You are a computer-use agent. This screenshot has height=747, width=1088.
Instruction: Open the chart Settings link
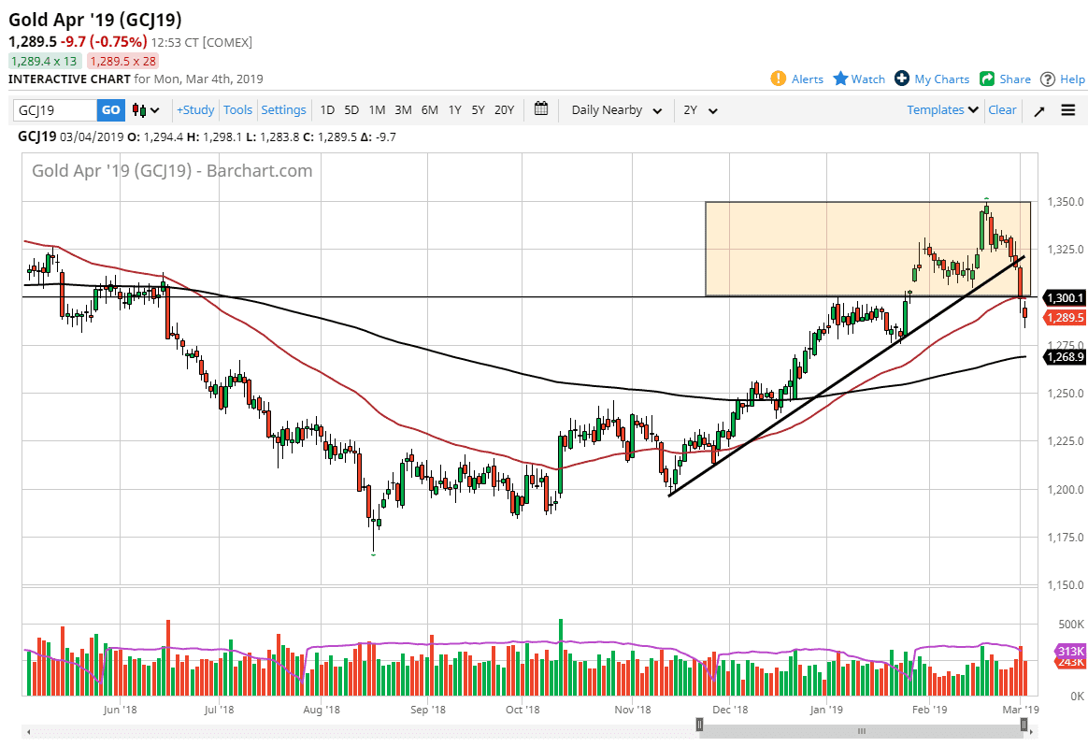[283, 109]
